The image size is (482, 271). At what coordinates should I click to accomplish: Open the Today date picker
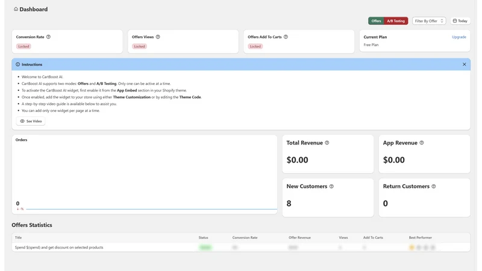click(460, 21)
